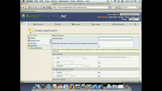Open iTunes from the Dock
Viewport: 162px width, 91px height.
click(x=66, y=86)
